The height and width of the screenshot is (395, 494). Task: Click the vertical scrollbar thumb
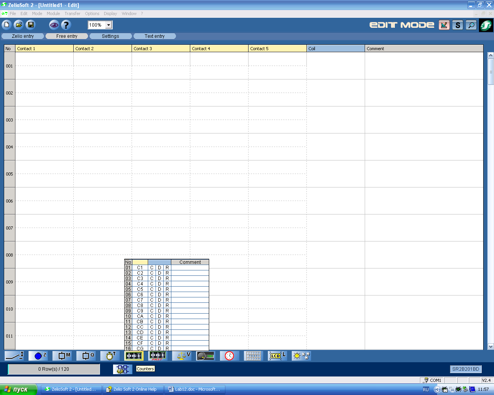(491, 72)
